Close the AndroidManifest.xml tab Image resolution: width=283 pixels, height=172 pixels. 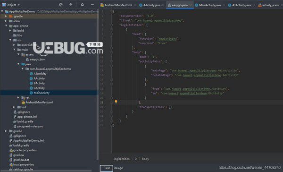[x=134, y=5]
